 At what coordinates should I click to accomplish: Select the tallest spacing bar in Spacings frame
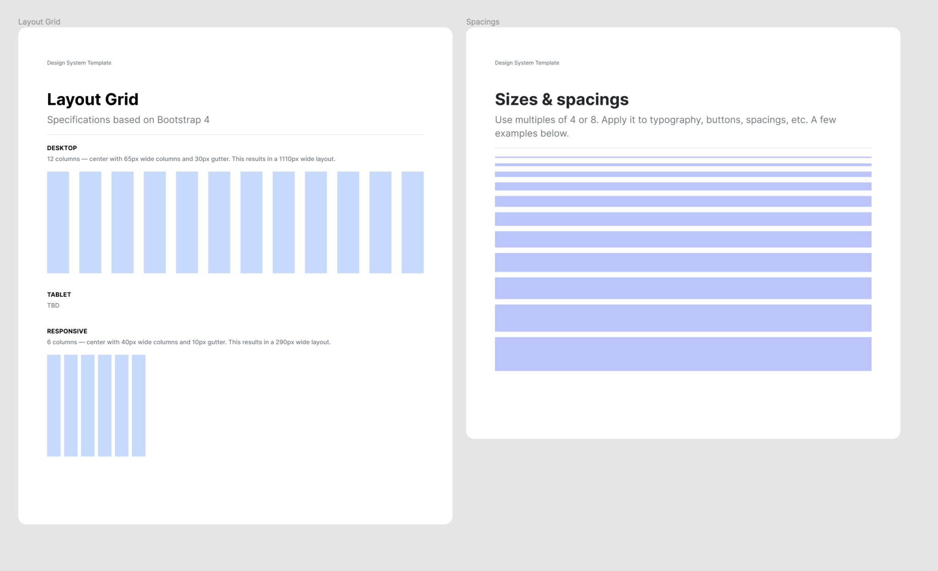[x=683, y=354]
